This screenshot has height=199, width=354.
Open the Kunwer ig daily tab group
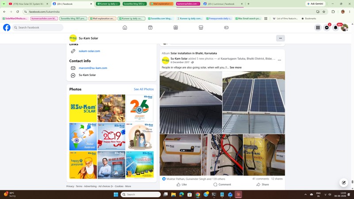click(x=108, y=4)
